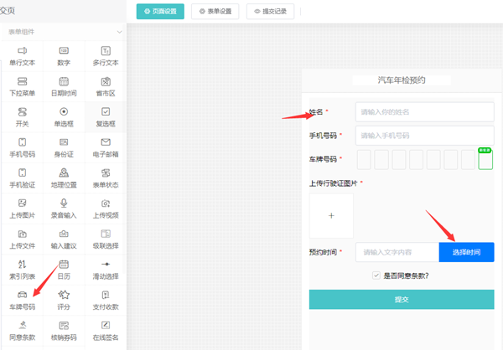Viewport: 503px width, 350px height.
Task: Select the 开关 switch component
Action: (22, 117)
